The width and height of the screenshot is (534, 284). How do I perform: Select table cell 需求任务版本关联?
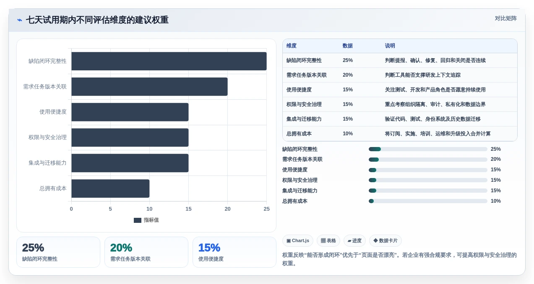coord(307,75)
